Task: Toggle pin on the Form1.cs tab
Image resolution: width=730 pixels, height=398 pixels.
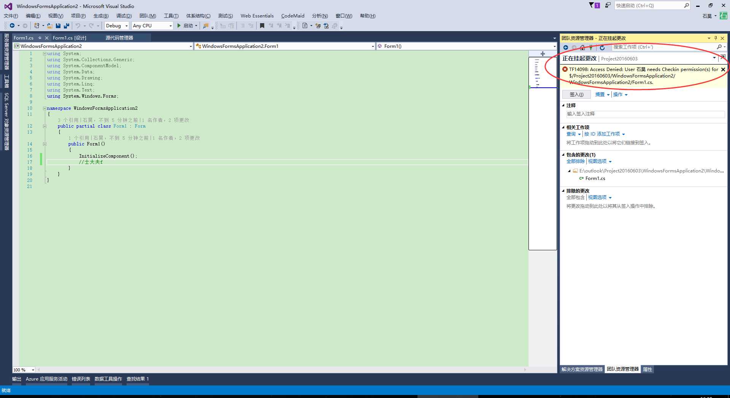Action: [40, 38]
